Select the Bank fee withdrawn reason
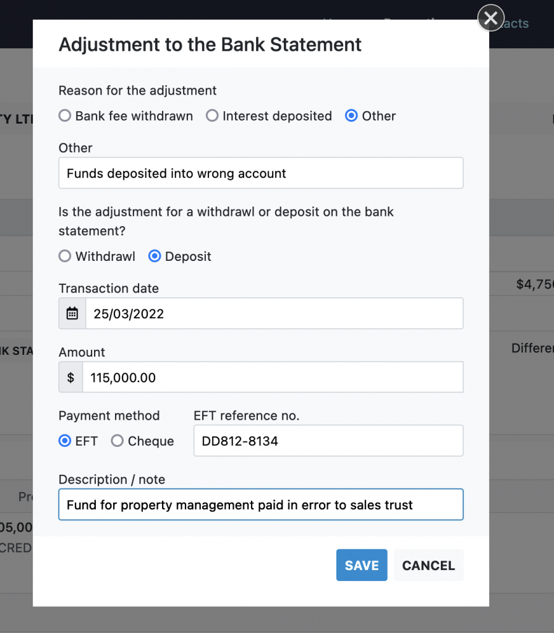Image resolution: width=554 pixels, height=633 pixels. (65, 116)
